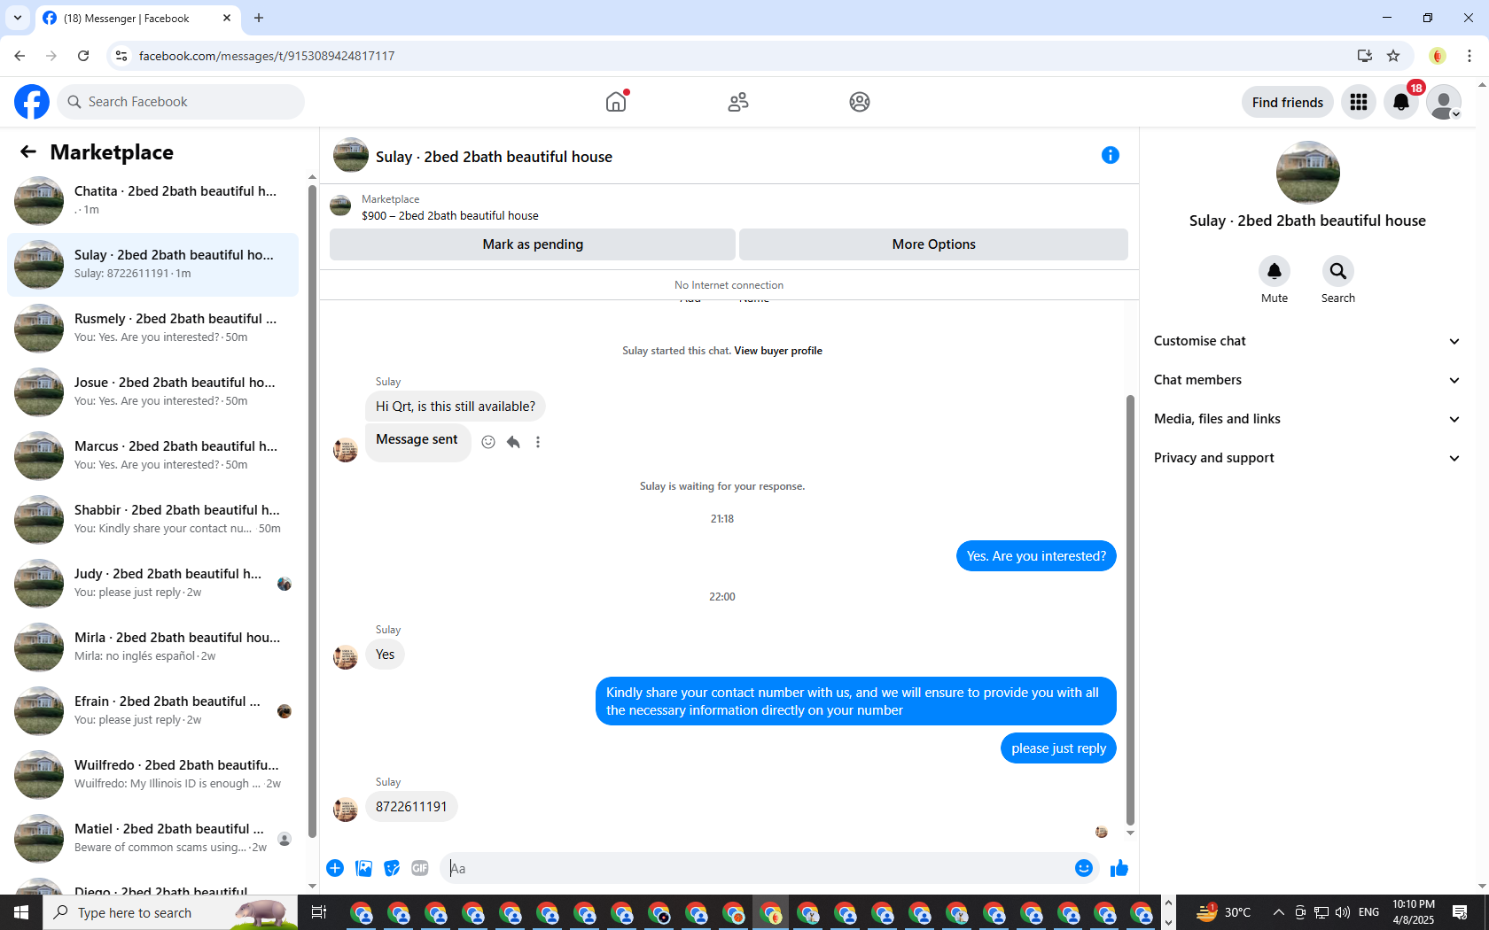Image resolution: width=1489 pixels, height=930 pixels.
Task: Click the chat messages scrollbar
Action: click(x=1130, y=609)
